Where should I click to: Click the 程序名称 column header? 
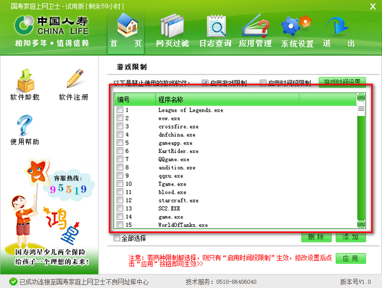click(227, 99)
